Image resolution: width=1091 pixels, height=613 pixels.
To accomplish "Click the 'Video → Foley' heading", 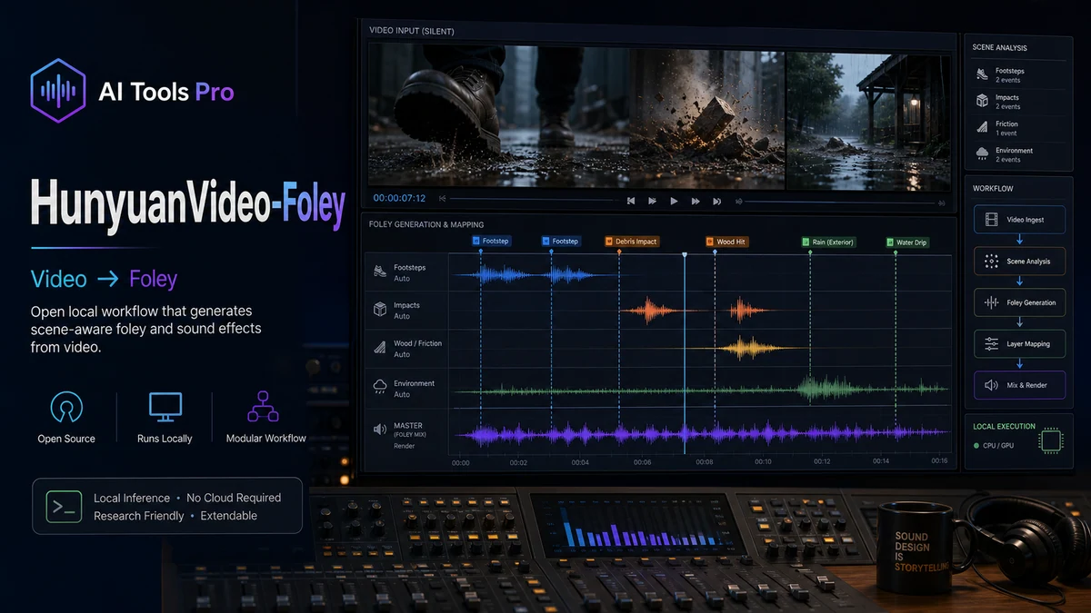I will tap(104, 279).
